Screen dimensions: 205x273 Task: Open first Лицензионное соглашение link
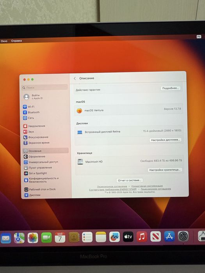coord(112,186)
